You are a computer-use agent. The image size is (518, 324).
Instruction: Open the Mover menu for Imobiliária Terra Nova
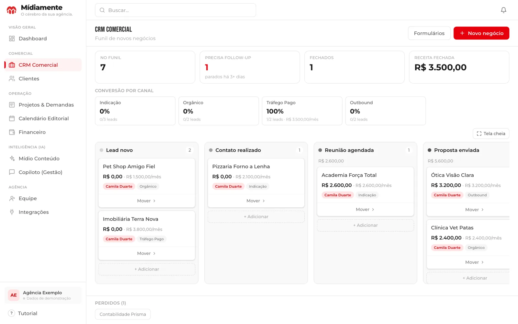coord(146,253)
